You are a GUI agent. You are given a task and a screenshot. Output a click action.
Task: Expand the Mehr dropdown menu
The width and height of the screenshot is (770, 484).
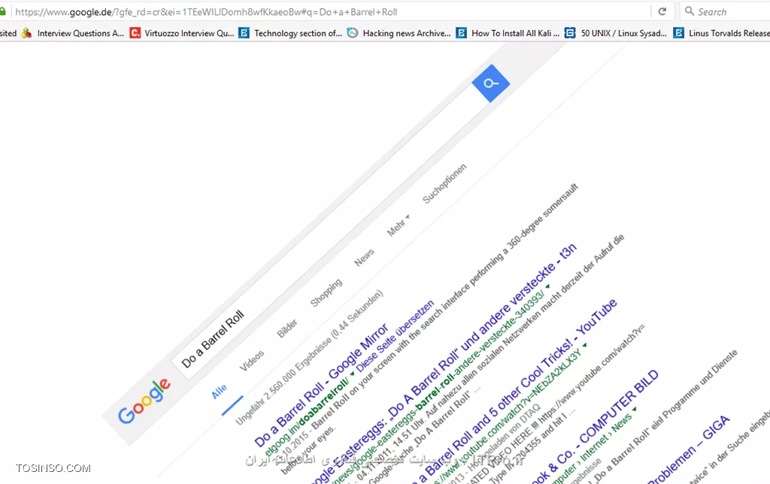(399, 225)
